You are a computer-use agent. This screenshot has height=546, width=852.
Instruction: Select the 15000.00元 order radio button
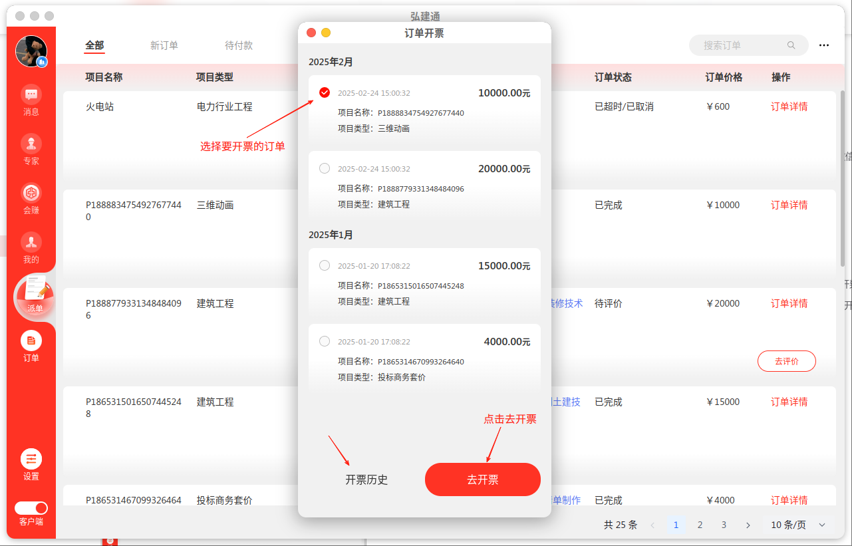coord(325,265)
